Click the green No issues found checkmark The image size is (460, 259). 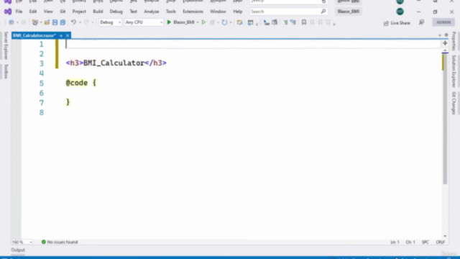[43, 242]
